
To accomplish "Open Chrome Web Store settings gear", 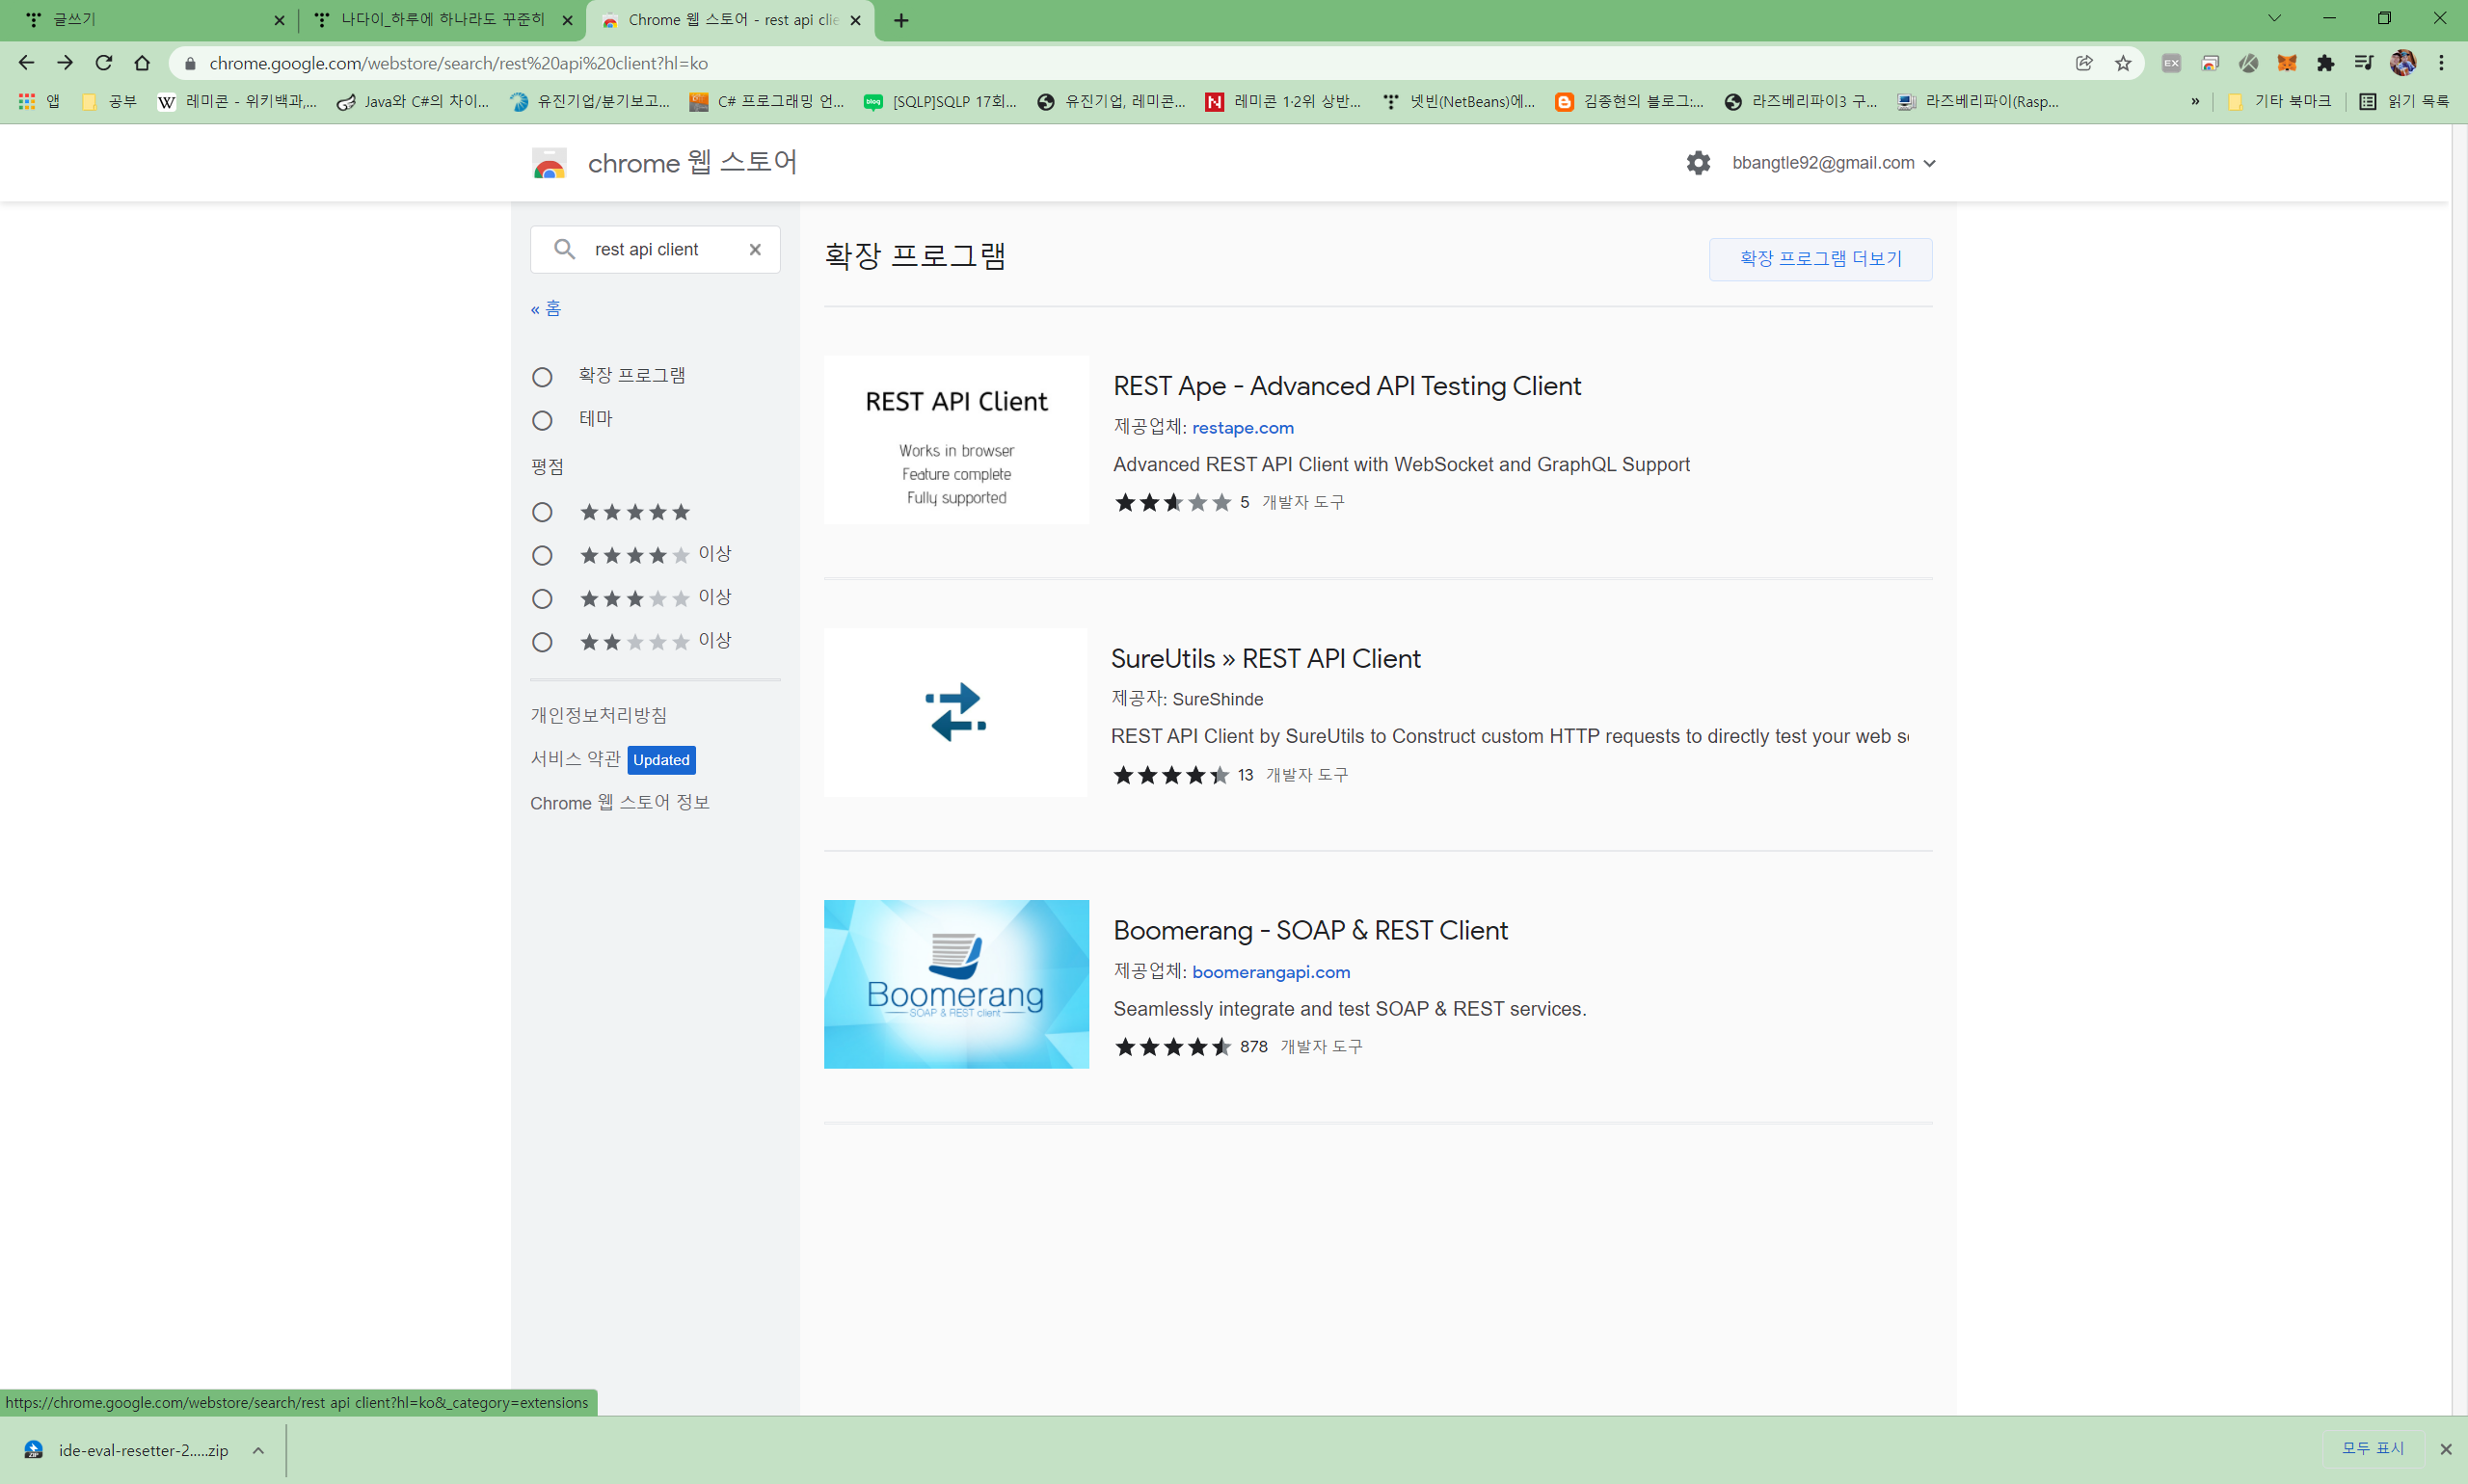I will click(1698, 163).
